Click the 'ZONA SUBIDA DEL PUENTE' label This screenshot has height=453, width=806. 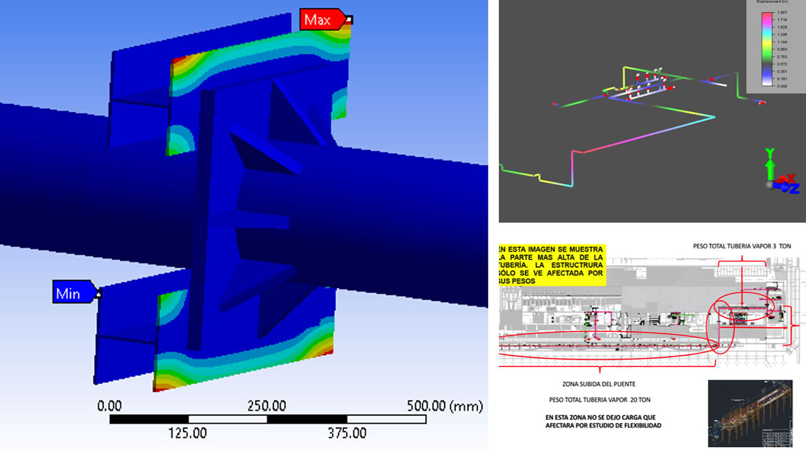(599, 384)
